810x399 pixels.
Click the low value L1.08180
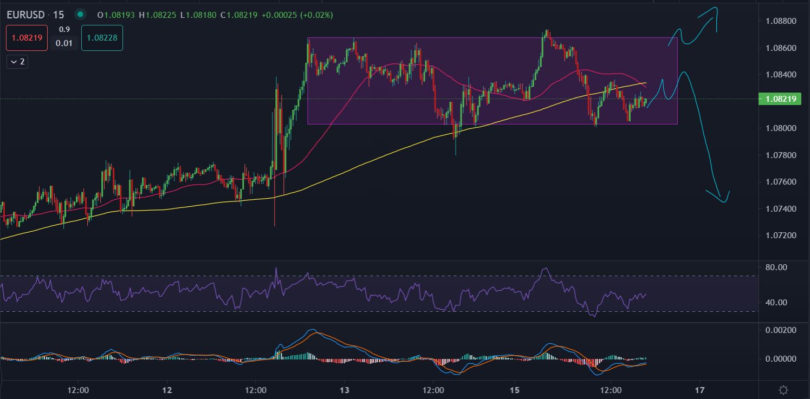[199, 15]
